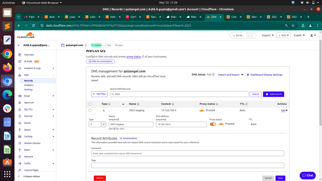This screenshot has width=322, height=181.
Task: Show Applications grid in dock
Action: 7,174
